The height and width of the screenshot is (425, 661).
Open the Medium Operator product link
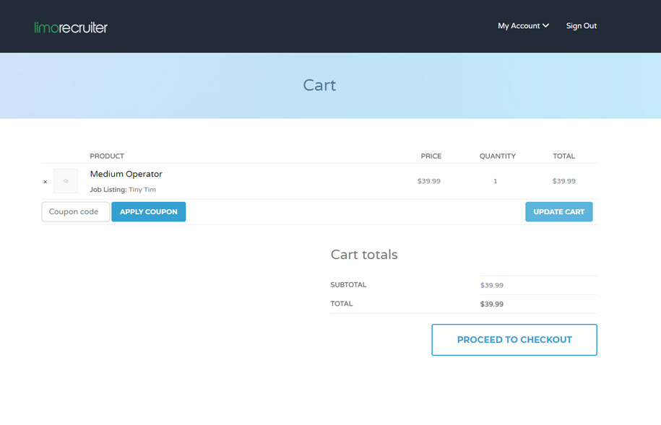[x=126, y=174]
